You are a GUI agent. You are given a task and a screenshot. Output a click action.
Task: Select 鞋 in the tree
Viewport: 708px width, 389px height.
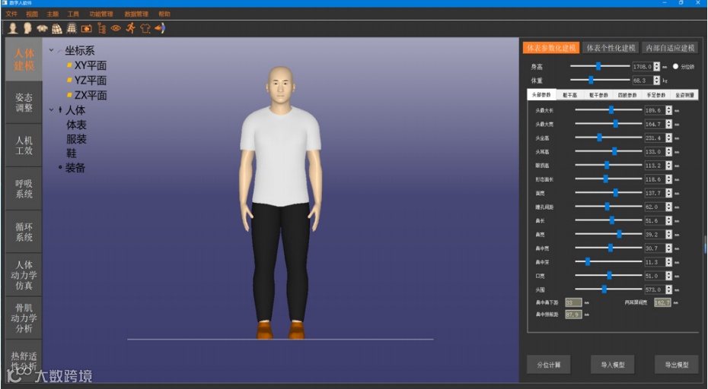(x=72, y=153)
